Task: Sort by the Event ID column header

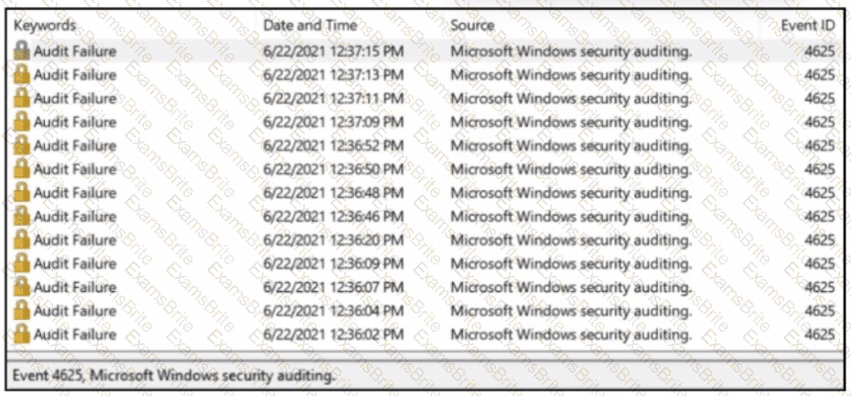Action: coord(806,26)
